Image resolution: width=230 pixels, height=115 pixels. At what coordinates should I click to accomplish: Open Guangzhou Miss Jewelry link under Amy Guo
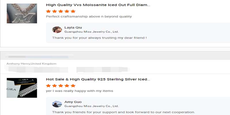click(91, 106)
